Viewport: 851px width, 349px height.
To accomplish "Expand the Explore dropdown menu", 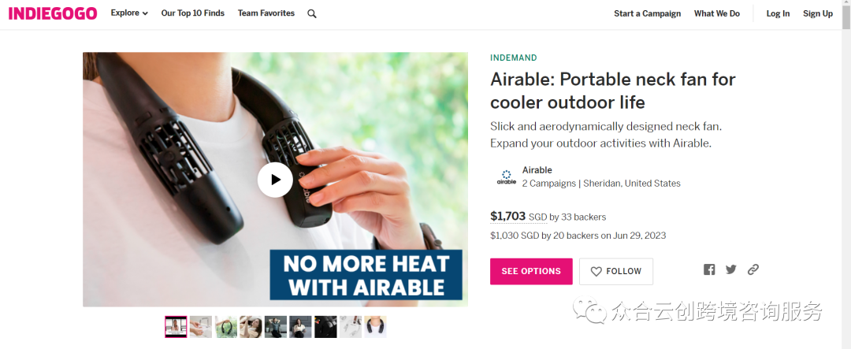I will click(x=129, y=13).
